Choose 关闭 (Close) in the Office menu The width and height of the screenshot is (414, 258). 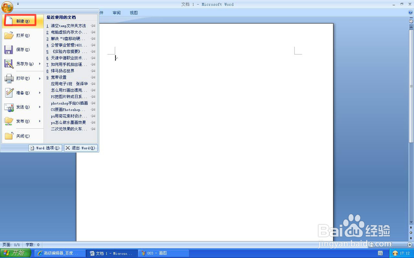coord(23,136)
